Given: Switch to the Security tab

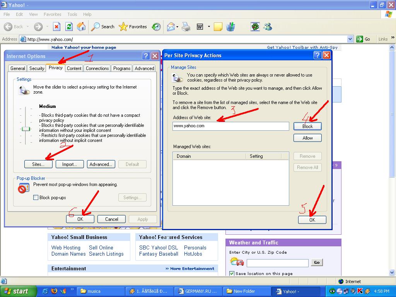Looking at the screenshot, I should pos(37,68).
